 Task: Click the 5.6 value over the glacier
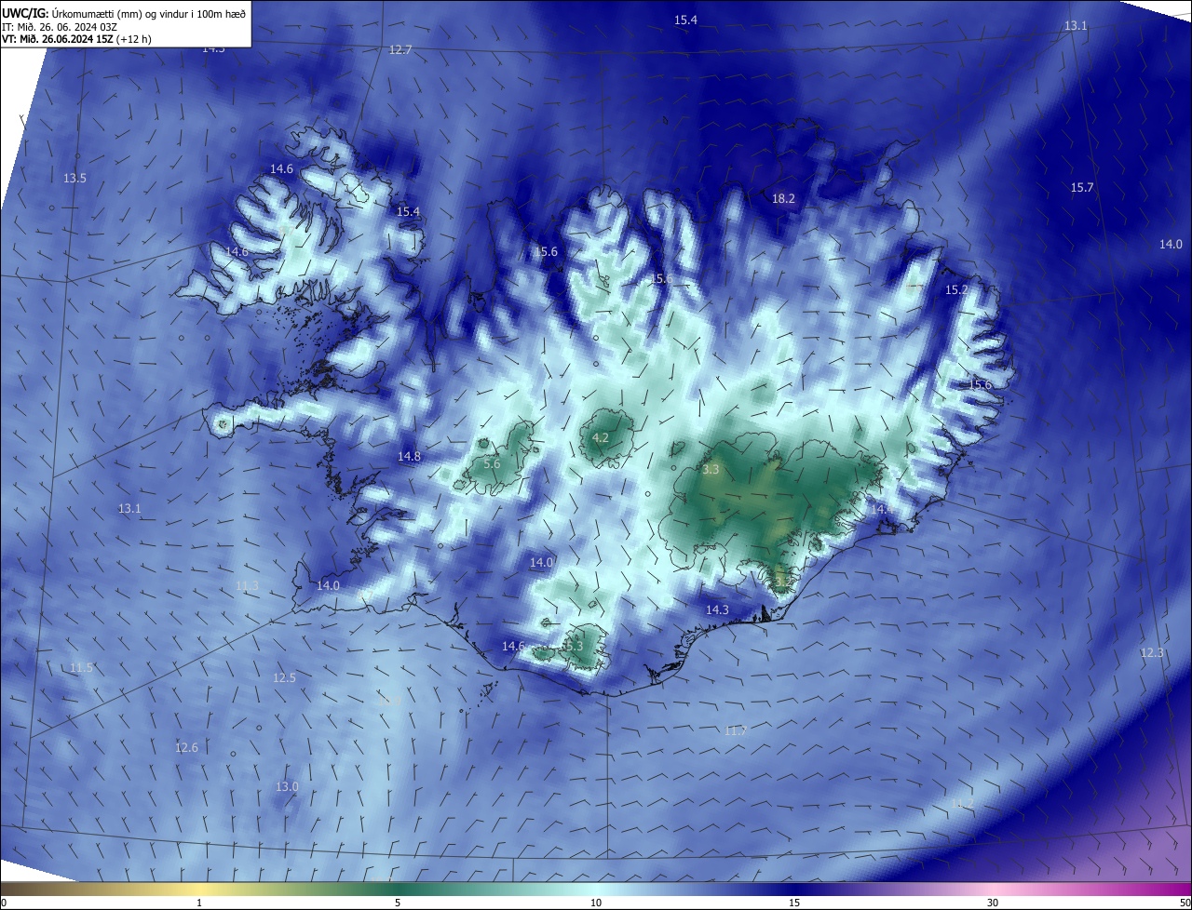point(493,463)
